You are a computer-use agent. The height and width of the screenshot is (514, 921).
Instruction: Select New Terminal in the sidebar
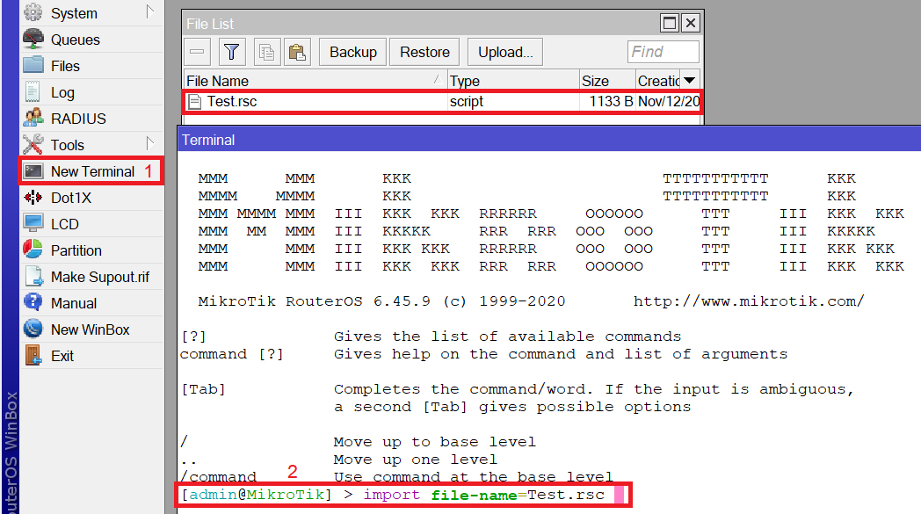pyautogui.click(x=91, y=171)
